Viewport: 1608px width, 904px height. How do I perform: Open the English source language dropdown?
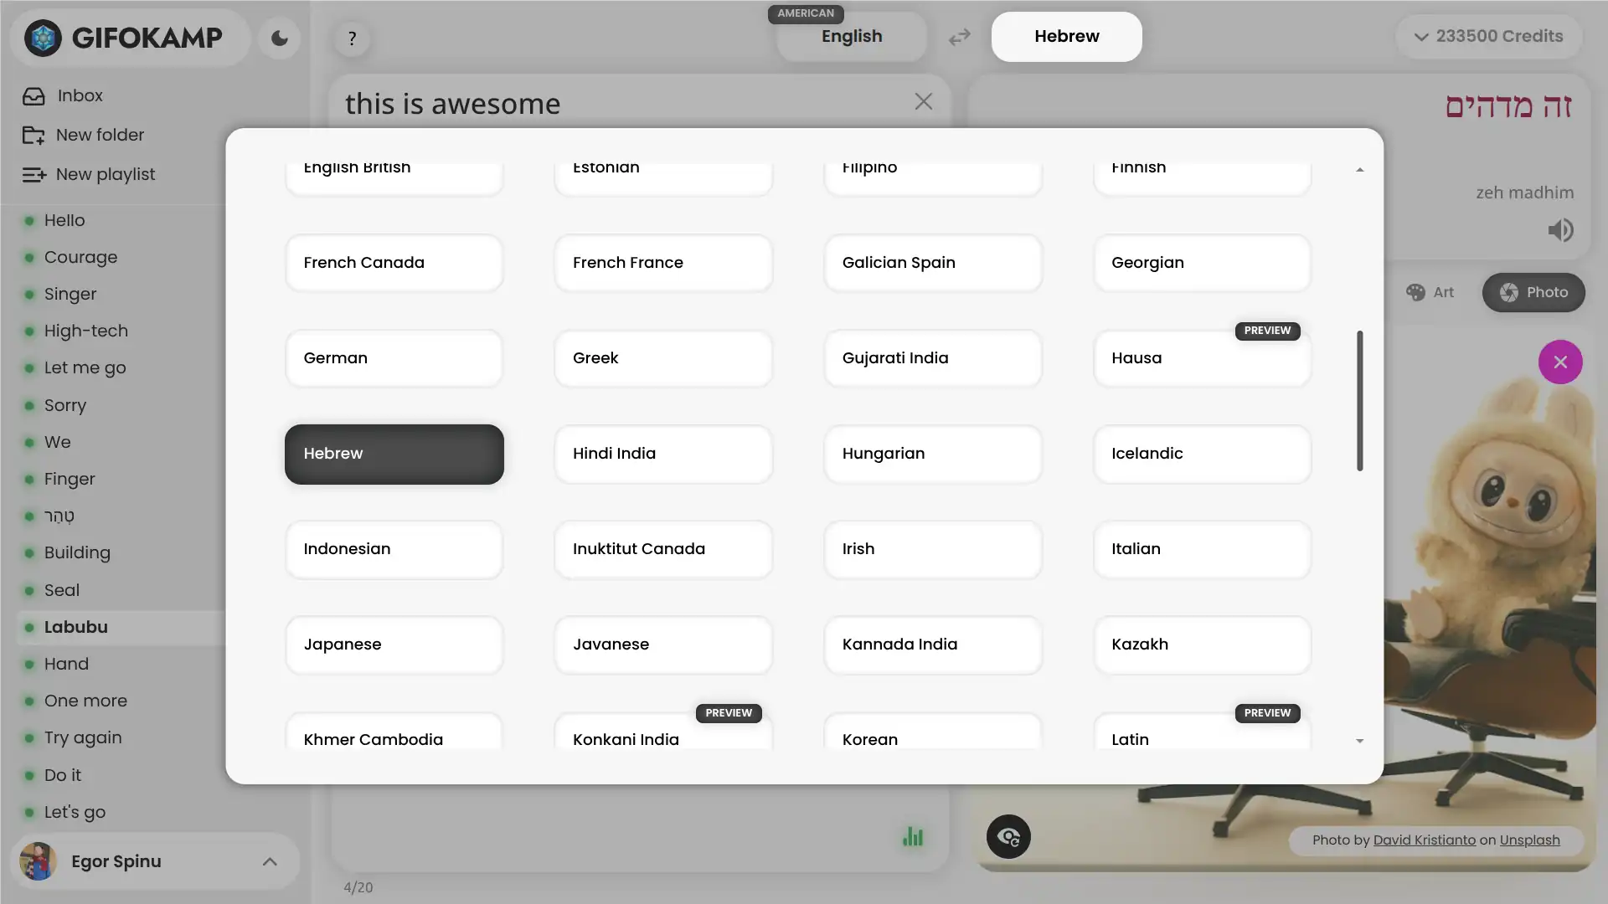click(851, 36)
